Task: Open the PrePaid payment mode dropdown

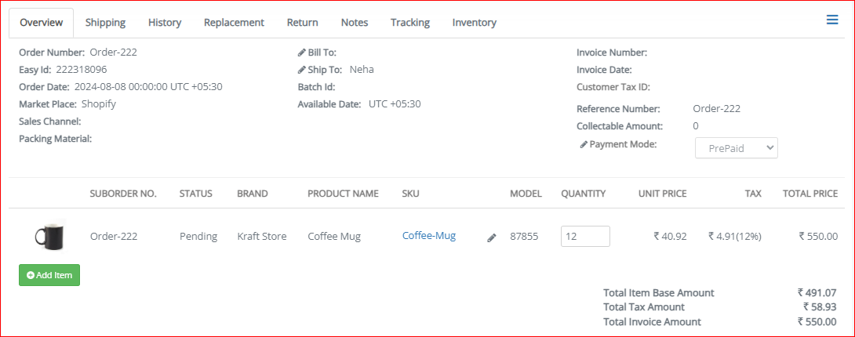Action: [736, 148]
